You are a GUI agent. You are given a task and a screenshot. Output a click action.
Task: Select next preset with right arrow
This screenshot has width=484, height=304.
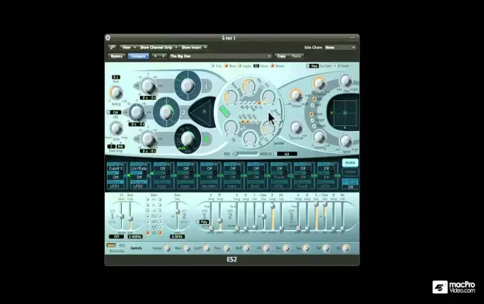tap(164, 56)
